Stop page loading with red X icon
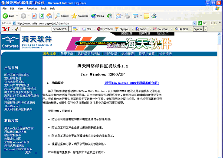Image resolution: width=223 pixels, height=158 pixels. pyautogui.click(x=34, y=16)
